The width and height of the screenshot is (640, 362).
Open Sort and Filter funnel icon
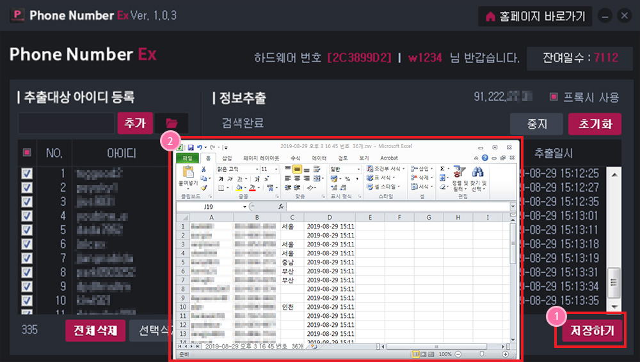coord(459,172)
